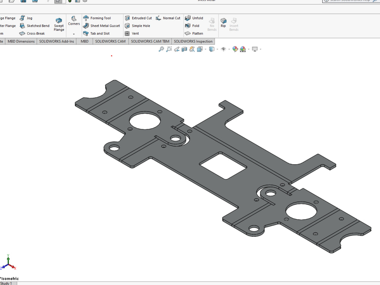Click the Swept Flange tool
This screenshot has height=285, width=380.
(x=59, y=24)
